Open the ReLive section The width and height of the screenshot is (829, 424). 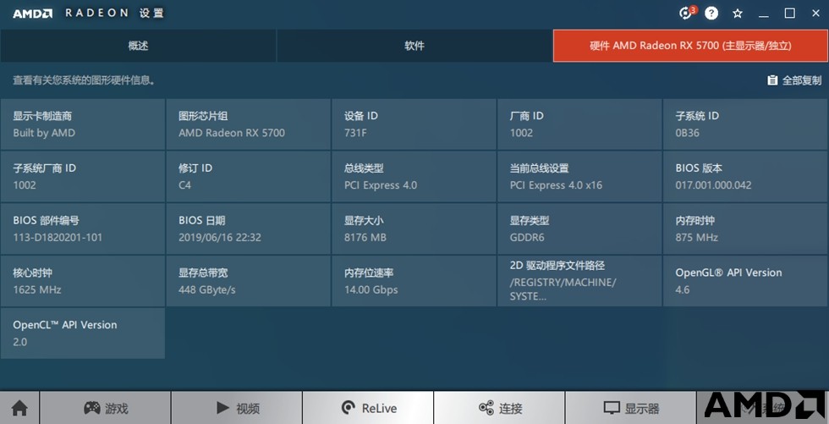click(x=368, y=408)
